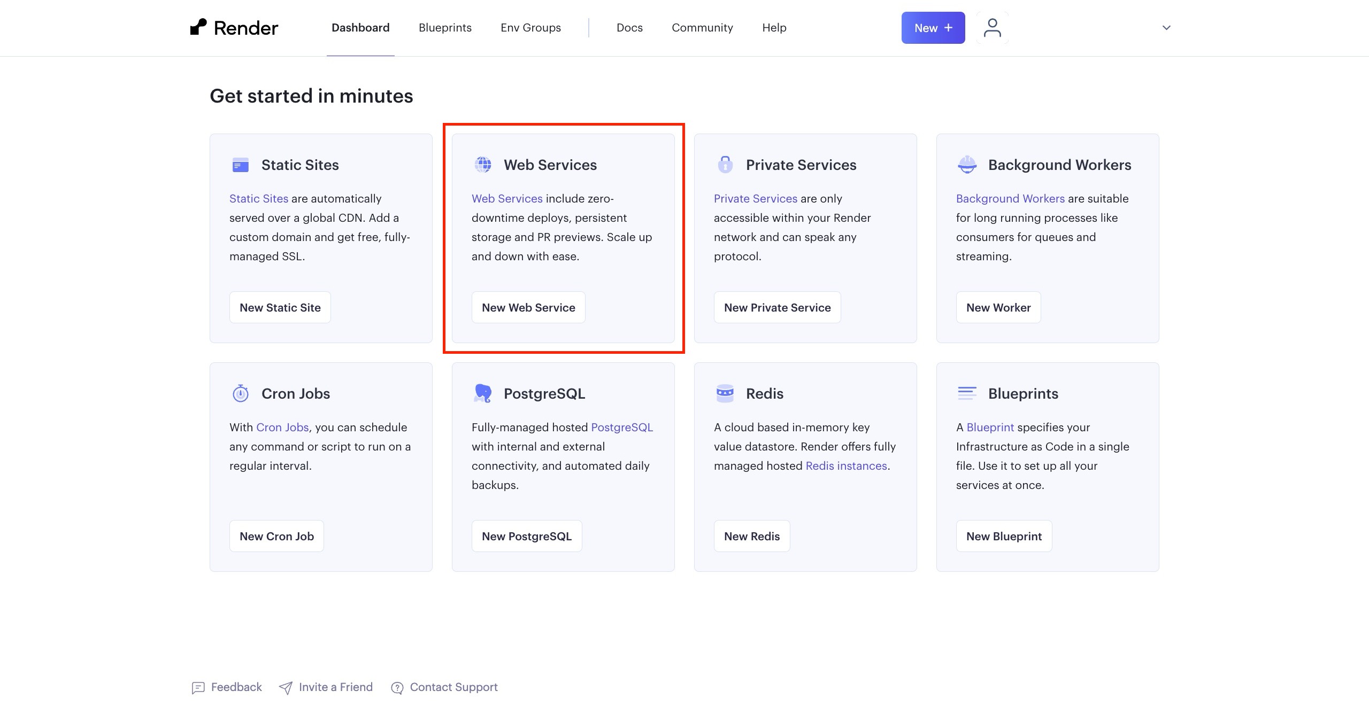
Task: Click Contact Support footer link
Action: point(453,687)
